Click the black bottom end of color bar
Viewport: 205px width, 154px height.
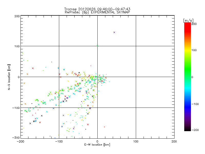point(188,130)
